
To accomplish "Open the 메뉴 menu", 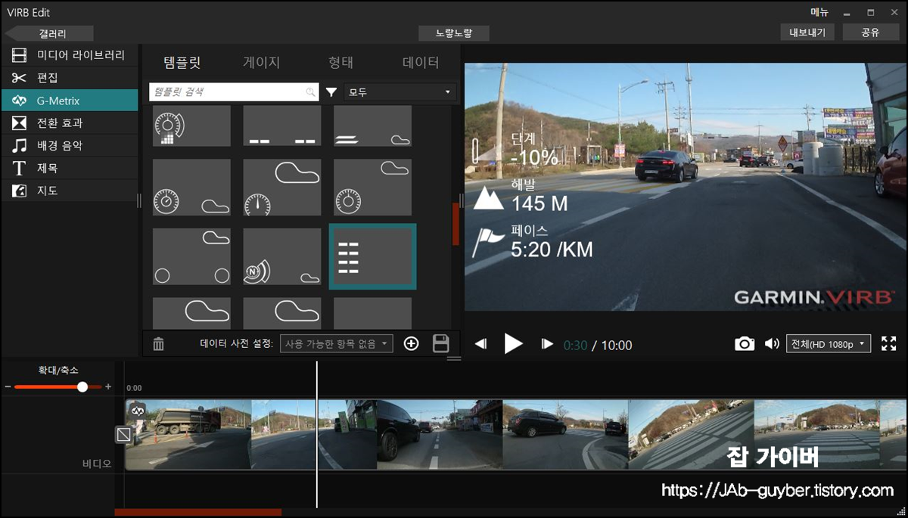I will tap(819, 12).
